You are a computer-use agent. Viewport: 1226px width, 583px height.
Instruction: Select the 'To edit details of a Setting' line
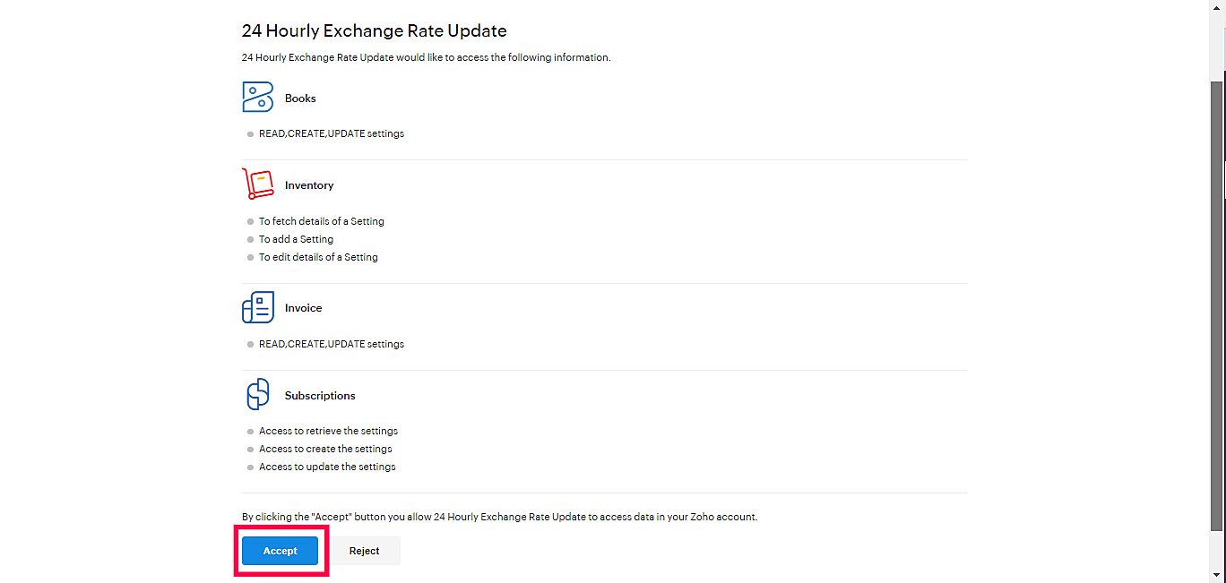pos(318,257)
